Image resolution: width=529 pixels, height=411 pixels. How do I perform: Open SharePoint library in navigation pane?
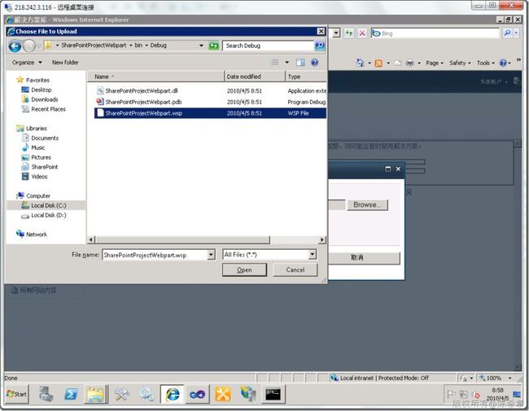point(40,167)
